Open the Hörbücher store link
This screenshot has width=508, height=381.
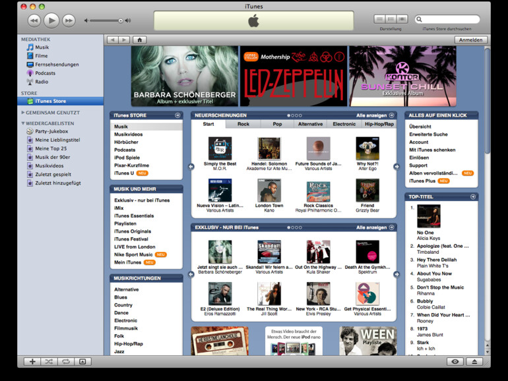[126, 142]
